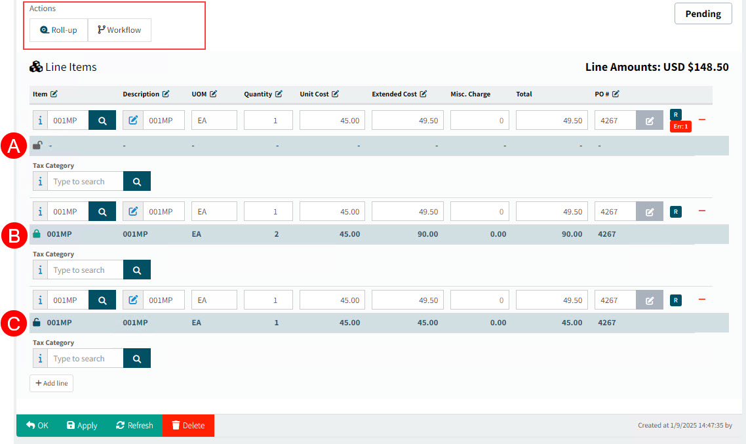Open first line's item info icon
Viewport: 746px width, 444px height.
(x=40, y=120)
